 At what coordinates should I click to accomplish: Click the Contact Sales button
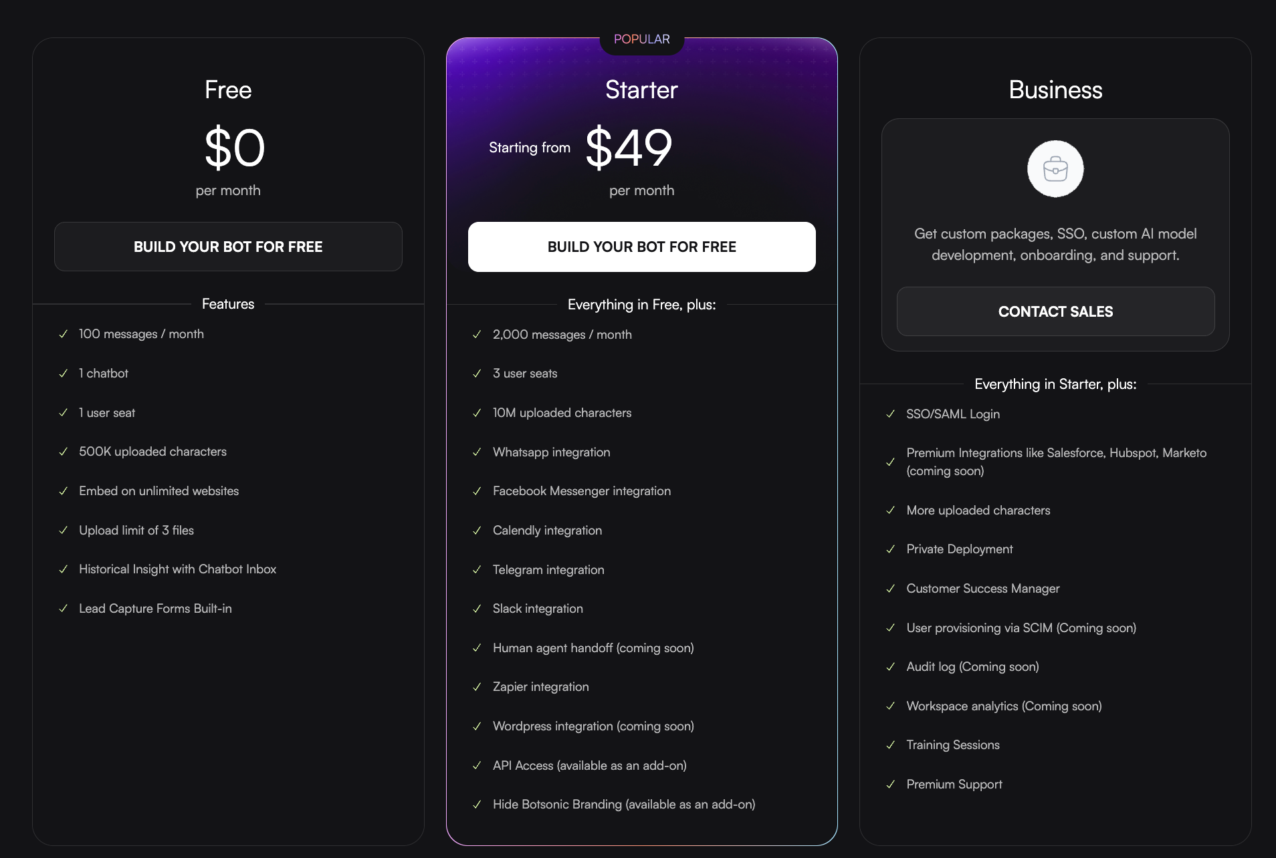pos(1055,311)
